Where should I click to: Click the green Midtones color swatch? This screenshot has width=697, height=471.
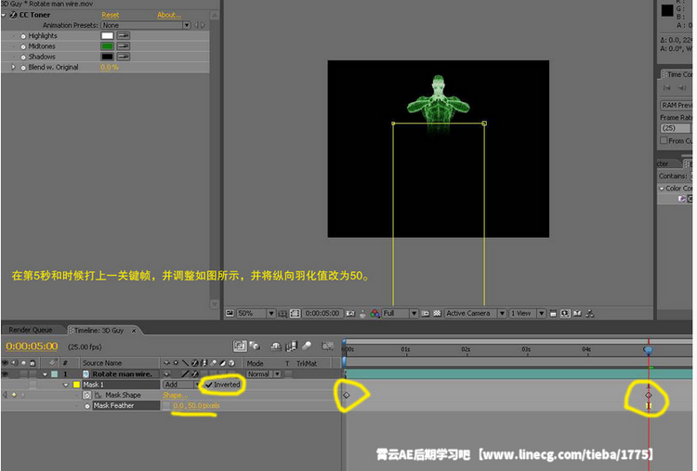107,46
